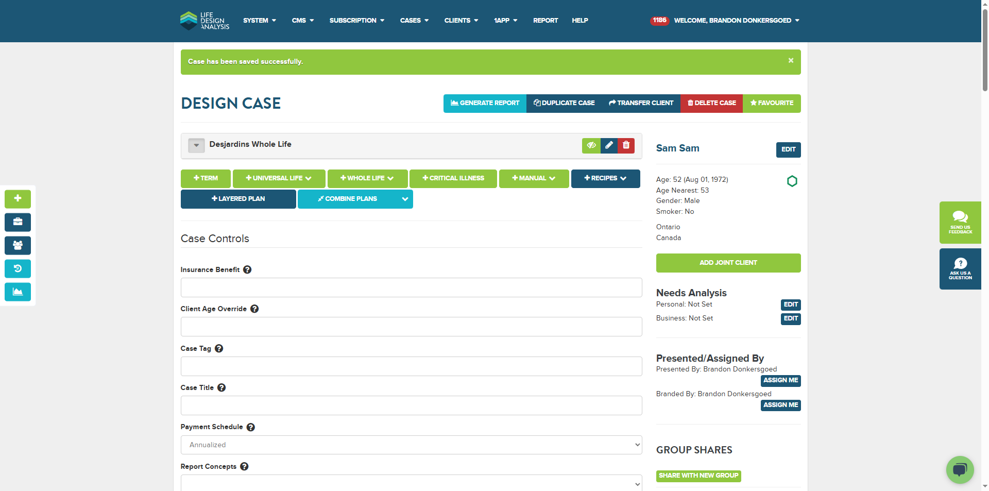Expand the Desjardins Whole Life plan arrow
The image size is (989, 491).
[x=196, y=145]
